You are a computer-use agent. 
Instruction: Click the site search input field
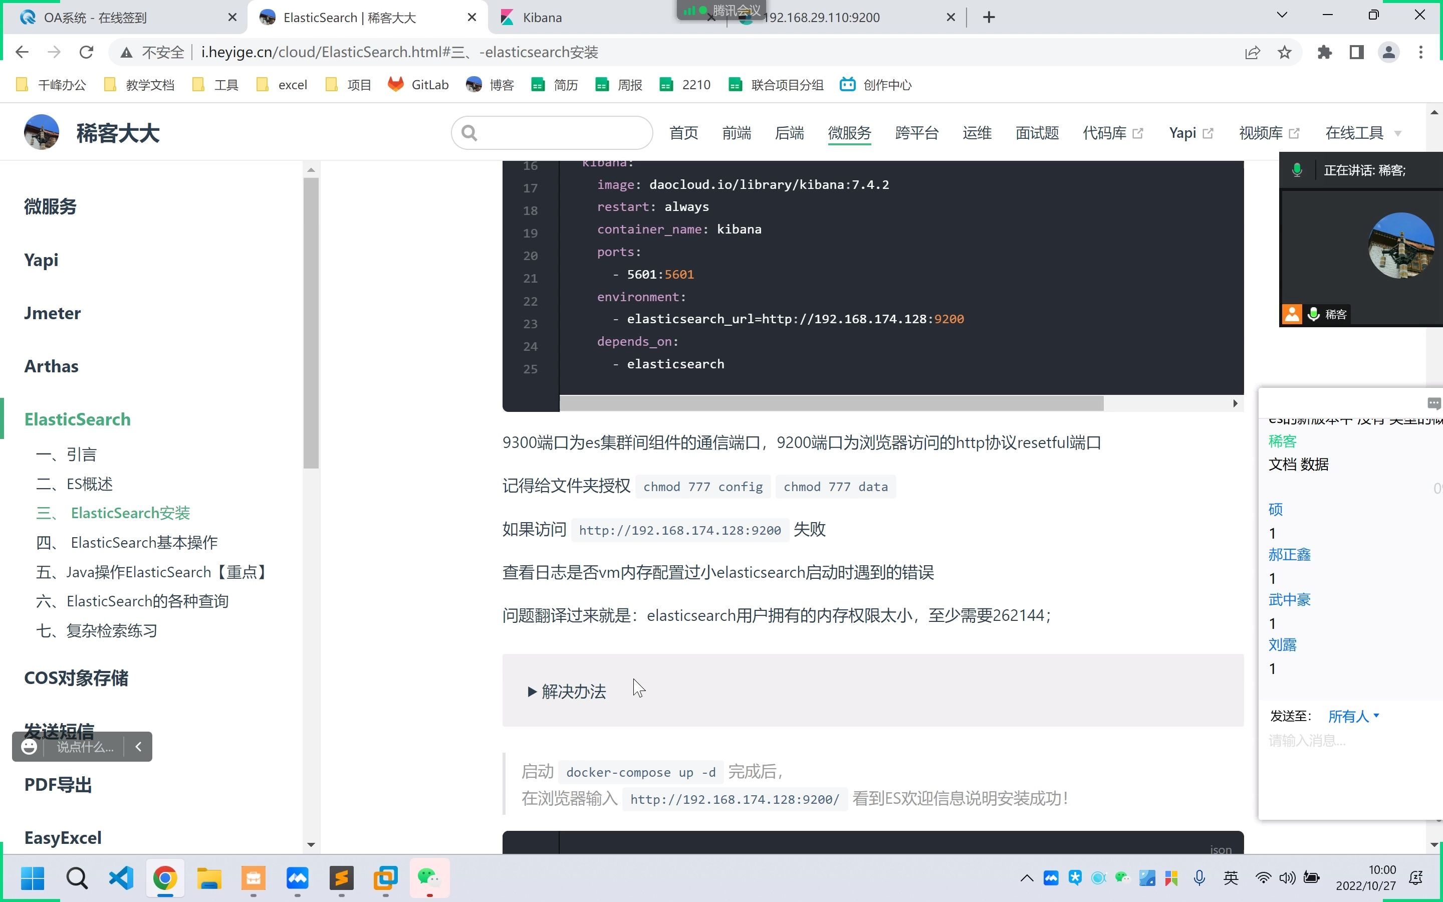[552, 132]
